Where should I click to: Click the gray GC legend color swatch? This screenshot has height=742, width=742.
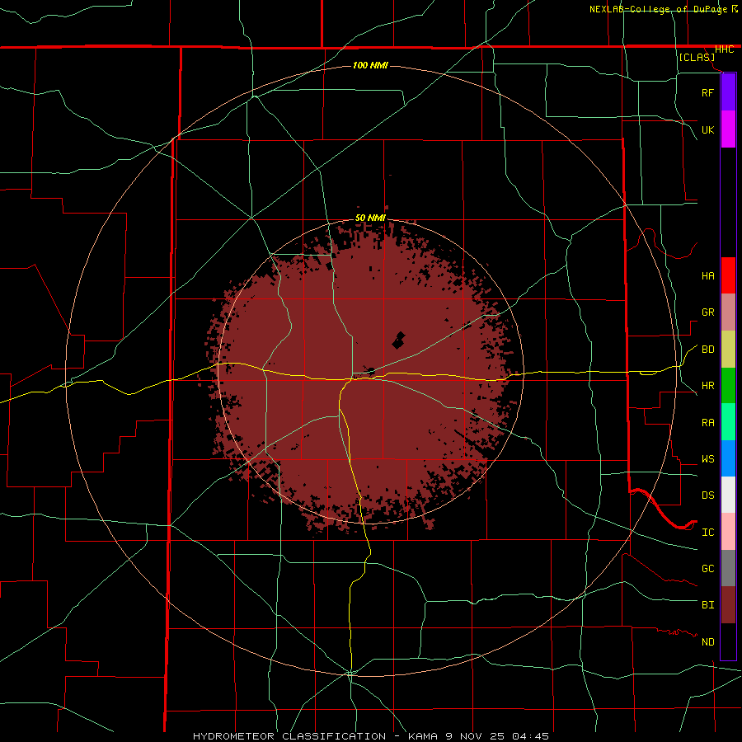728,568
